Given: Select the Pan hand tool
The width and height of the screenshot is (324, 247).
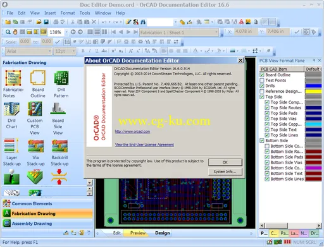Looking at the screenshot, I should (15, 32).
